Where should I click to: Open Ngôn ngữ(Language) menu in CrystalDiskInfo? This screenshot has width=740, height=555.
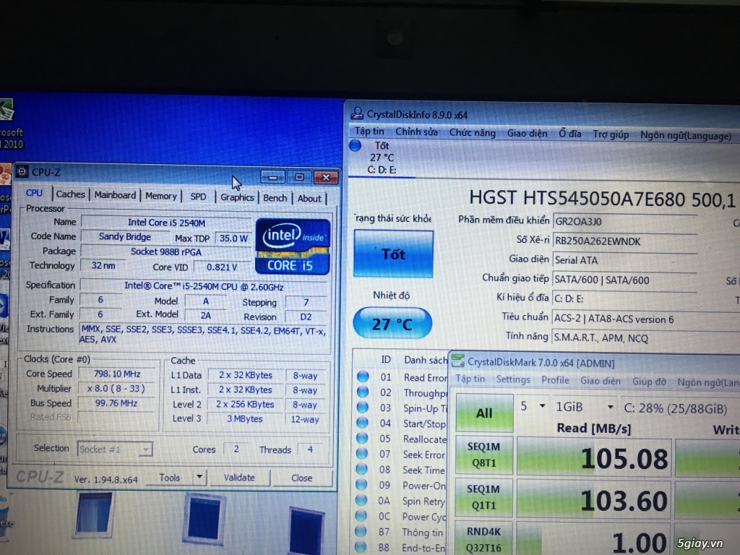[x=686, y=135]
